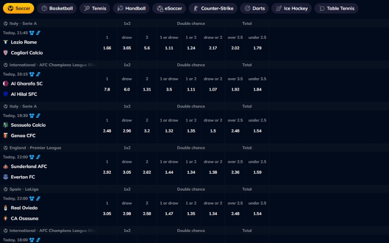Select the Soccer sport tab
Image resolution: width=389 pixels, height=243 pixels.
point(18,8)
